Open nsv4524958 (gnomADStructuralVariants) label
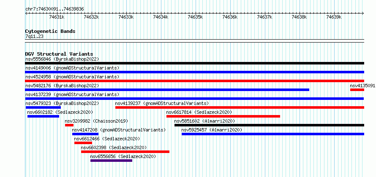376x177 pixels. pyautogui.click(x=72, y=77)
